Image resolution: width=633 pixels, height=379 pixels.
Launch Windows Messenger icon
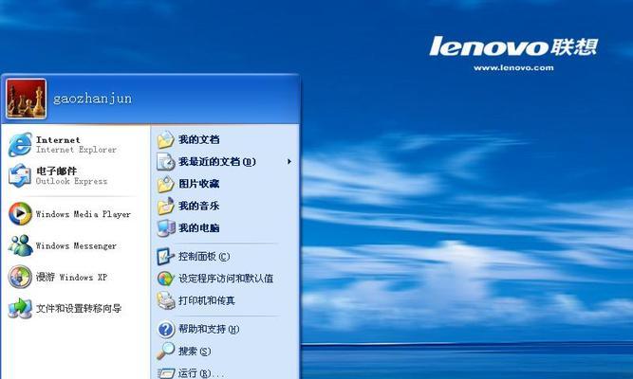click(x=20, y=245)
